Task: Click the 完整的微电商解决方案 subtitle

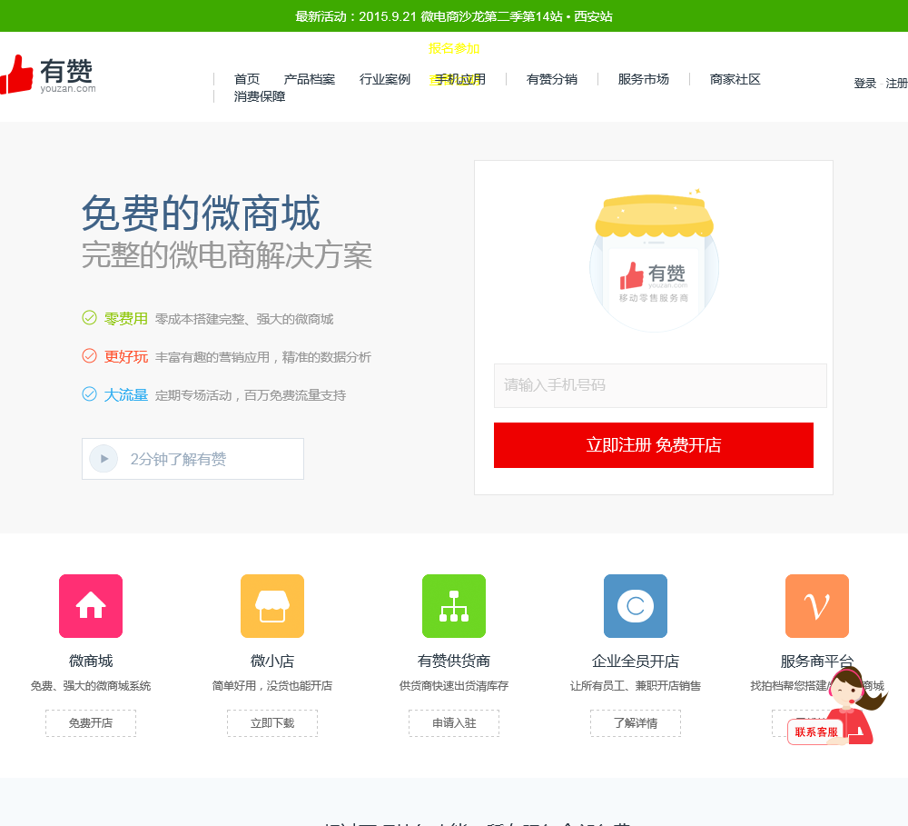Action: [226, 255]
